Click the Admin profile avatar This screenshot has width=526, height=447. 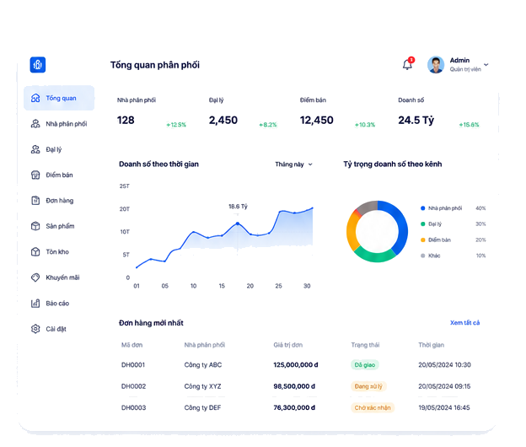pyautogui.click(x=436, y=64)
